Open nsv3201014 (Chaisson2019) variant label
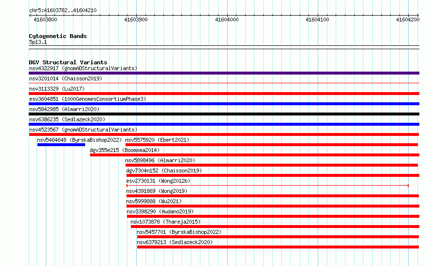433x266 pixels. [x=66, y=78]
